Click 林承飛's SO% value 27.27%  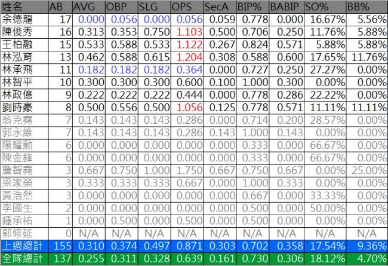tap(328, 70)
